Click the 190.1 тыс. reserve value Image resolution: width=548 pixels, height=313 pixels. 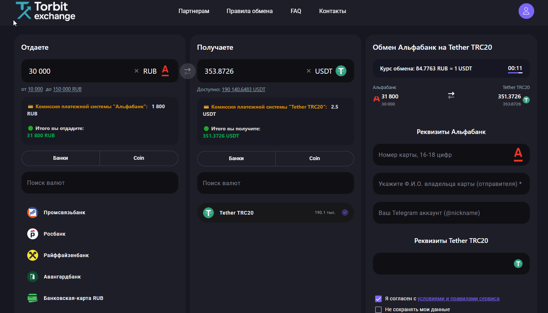pyautogui.click(x=325, y=212)
